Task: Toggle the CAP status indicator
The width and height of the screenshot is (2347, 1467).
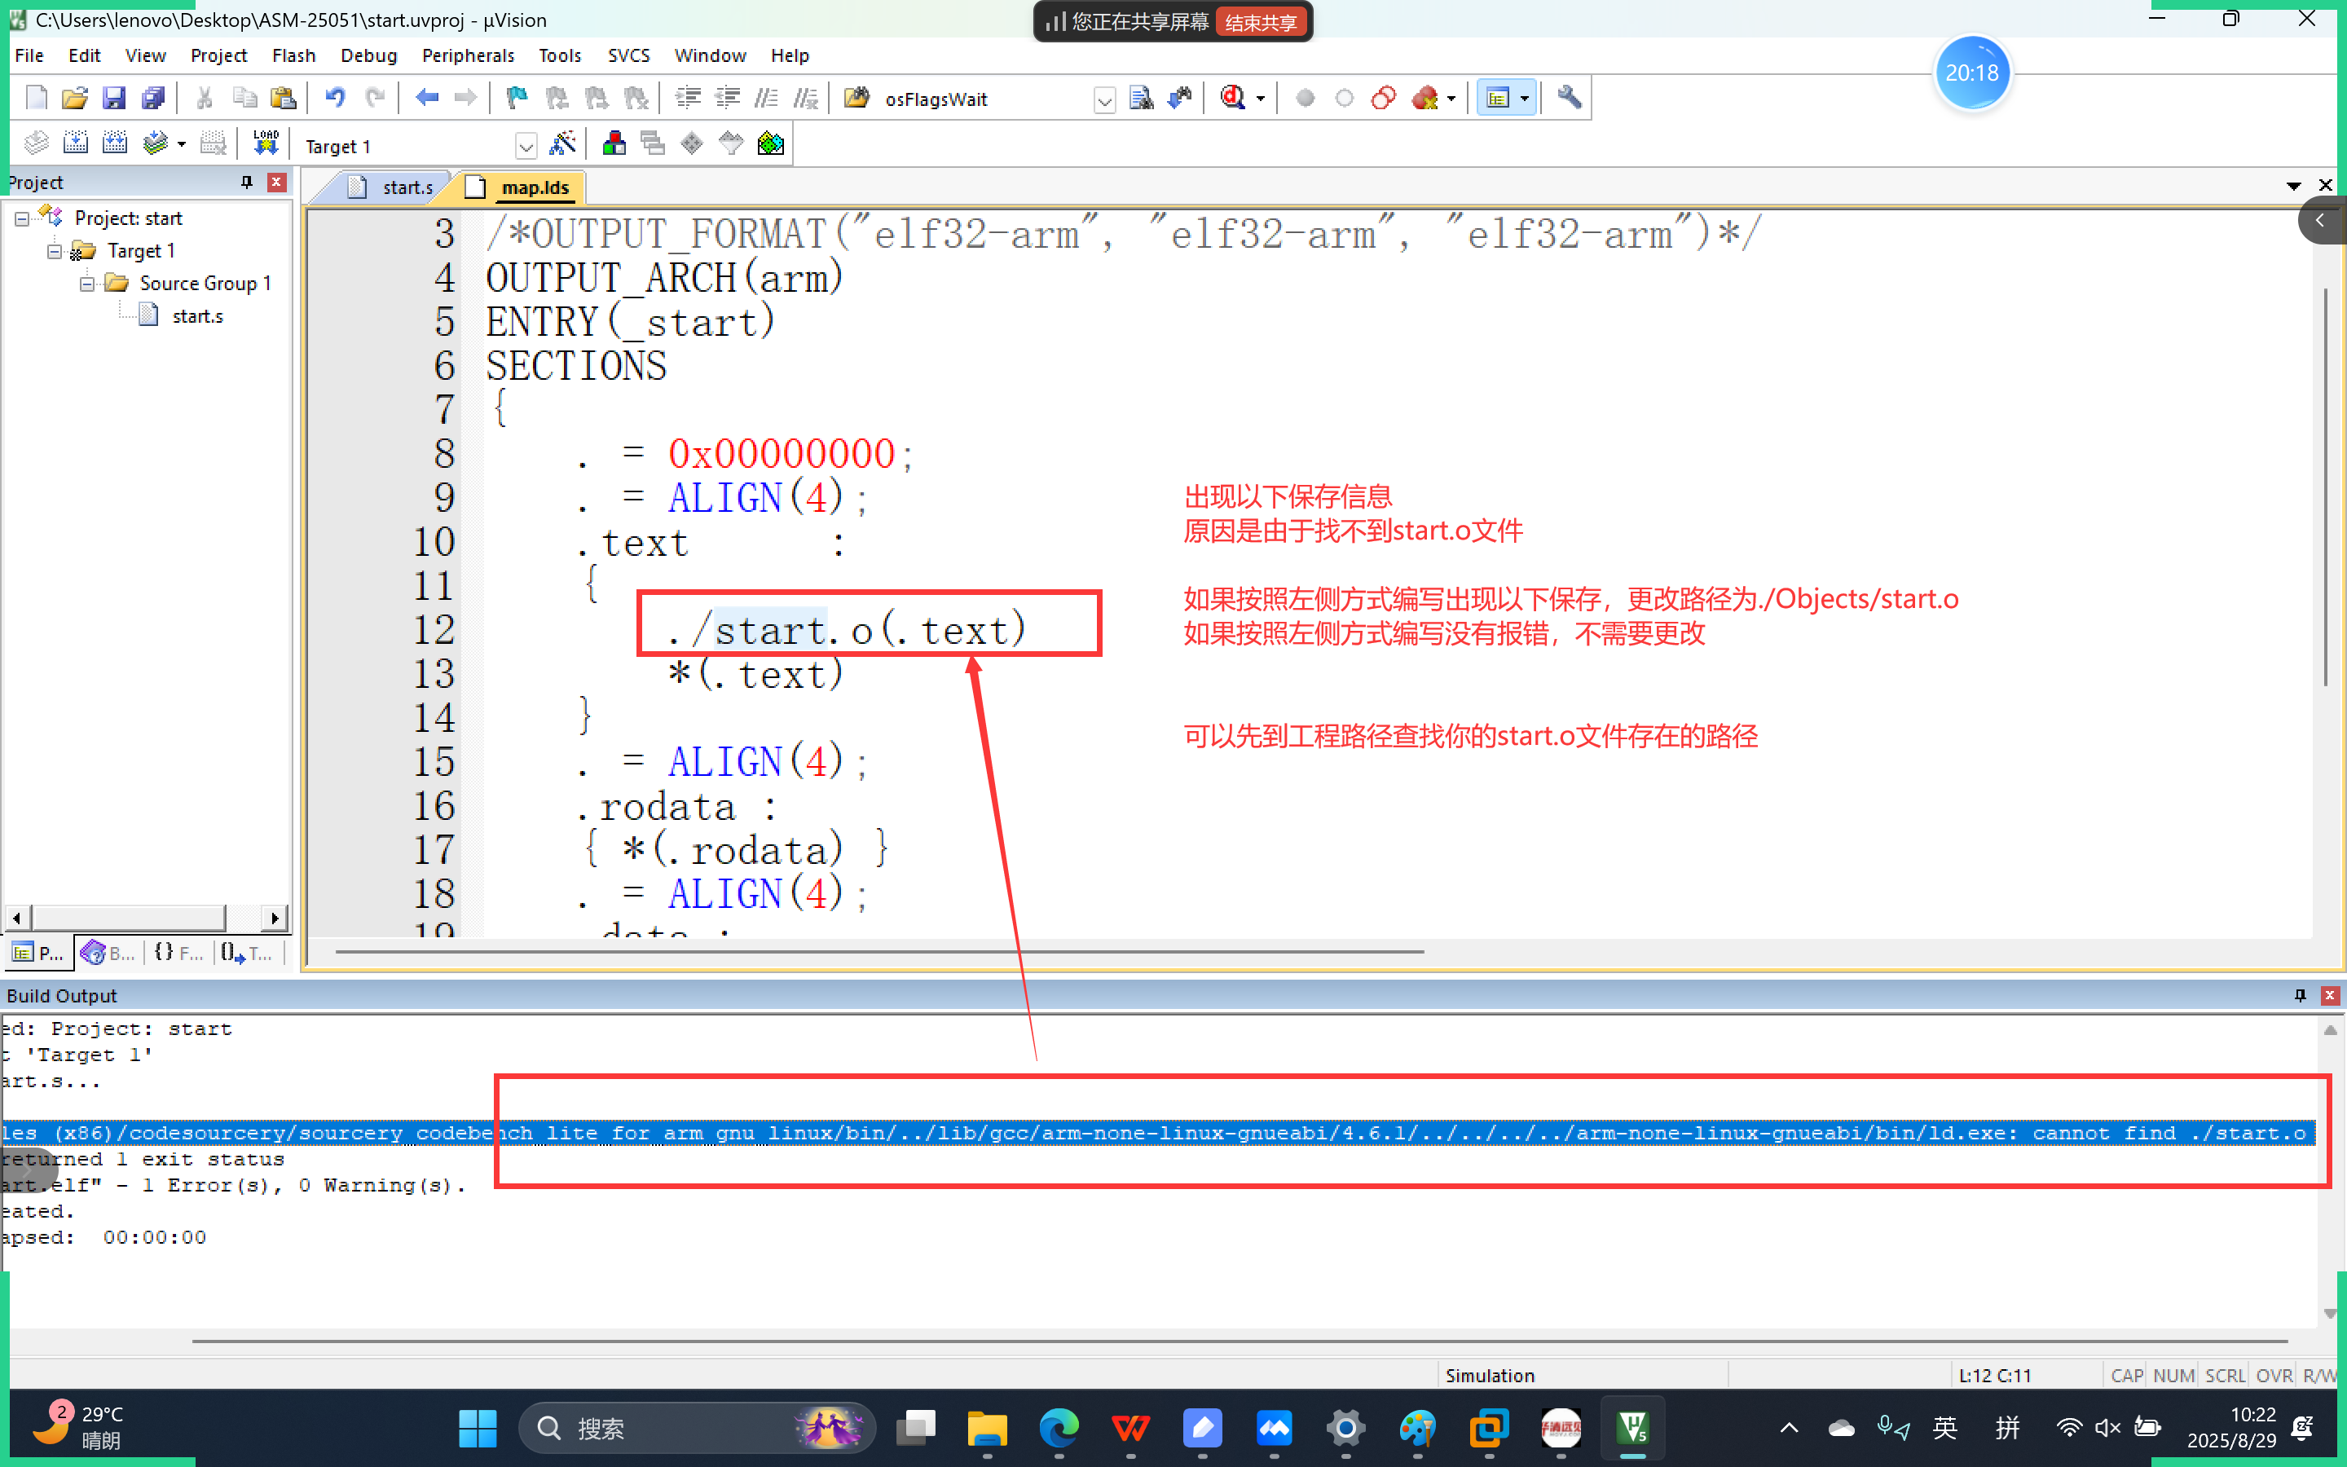Action: [x=2126, y=1375]
